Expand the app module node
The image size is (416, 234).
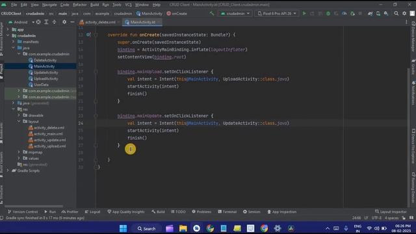coord(8,29)
